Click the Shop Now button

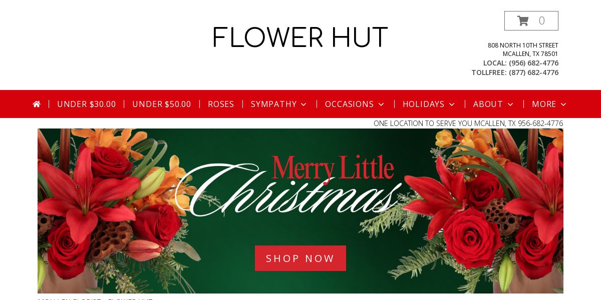pyautogui.click(x=300, y=258)
